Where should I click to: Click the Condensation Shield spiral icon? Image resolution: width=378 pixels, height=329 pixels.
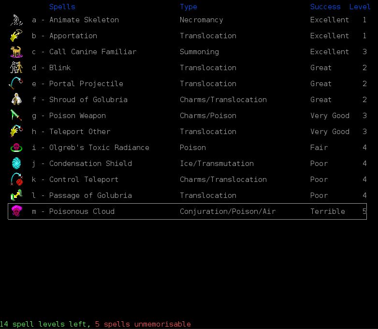pos(16,164)
